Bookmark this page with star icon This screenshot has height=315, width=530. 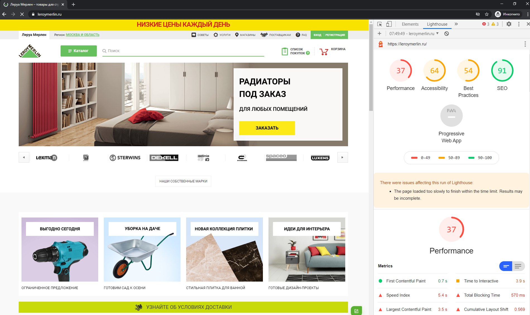[x=487, y=14]
